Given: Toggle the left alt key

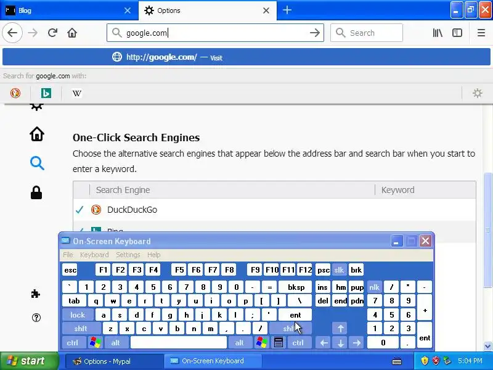Looking at the screenshot, I should (x=116, y=342).
